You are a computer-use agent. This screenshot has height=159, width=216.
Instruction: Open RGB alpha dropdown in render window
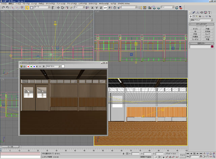point(53,66)
